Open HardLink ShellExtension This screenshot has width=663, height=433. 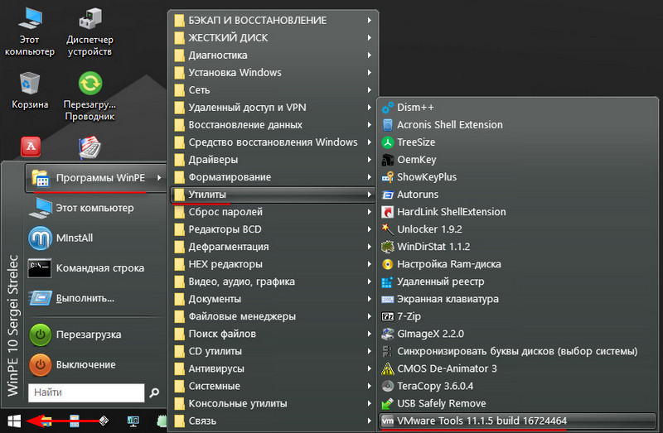pos(517,212)
